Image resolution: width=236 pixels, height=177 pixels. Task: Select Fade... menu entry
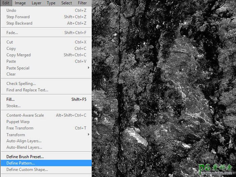(46, 33)
